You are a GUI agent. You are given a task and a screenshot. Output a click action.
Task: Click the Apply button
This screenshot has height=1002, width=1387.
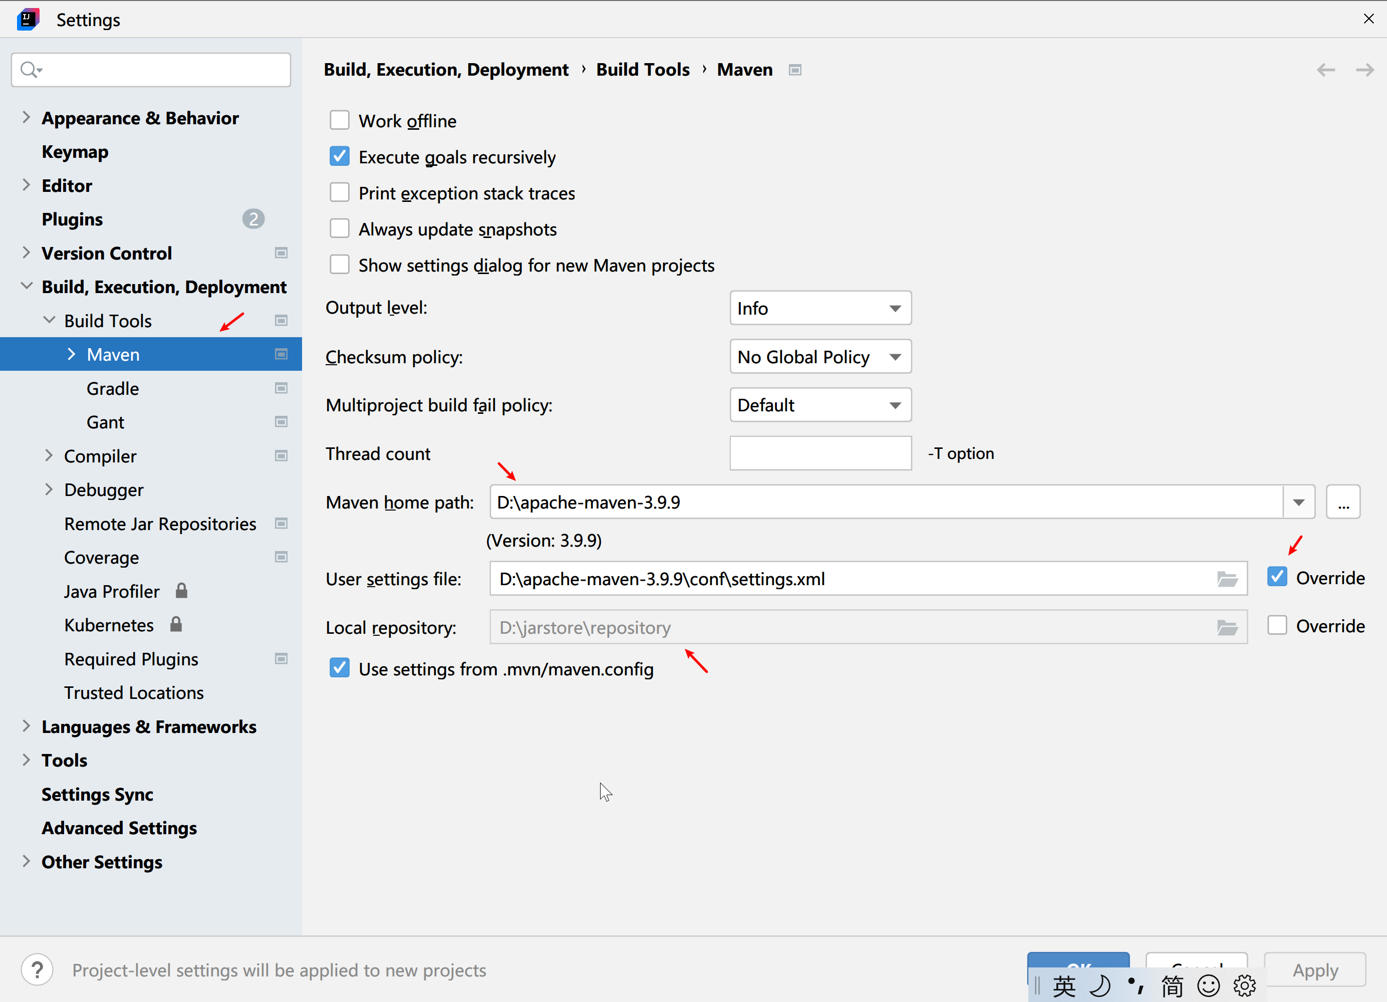click(1315, 969)
